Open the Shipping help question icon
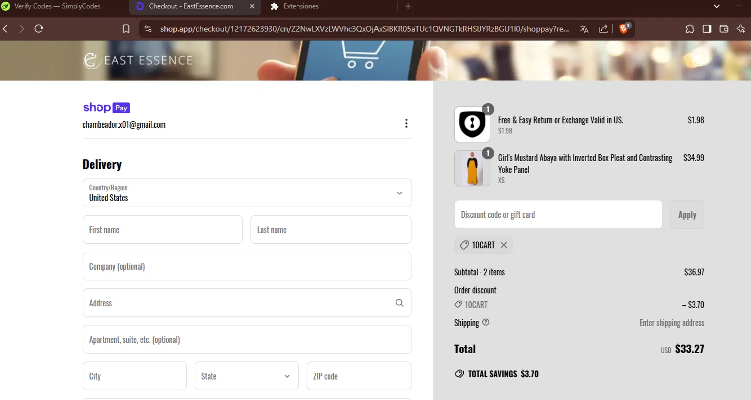Viewport: 751px width, 400px height. click(486, 322)
